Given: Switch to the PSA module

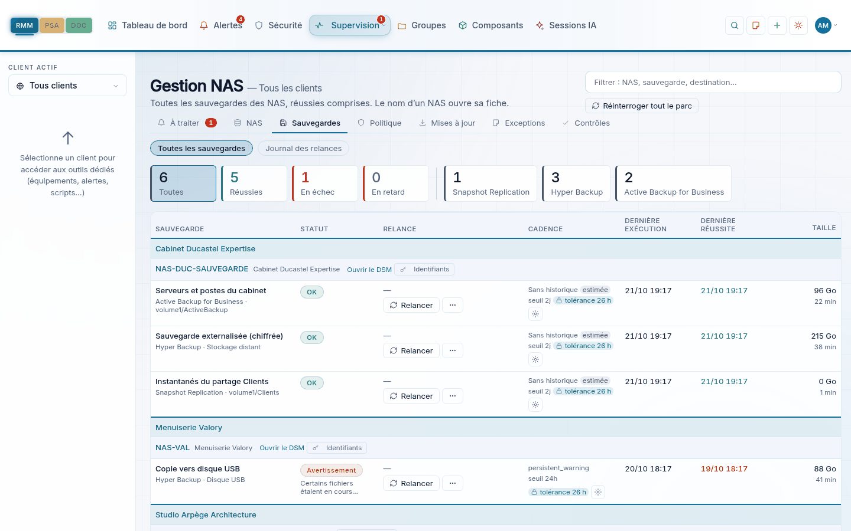Looking at the screenshot, I should pyautogui.click(x=52, y=25).
